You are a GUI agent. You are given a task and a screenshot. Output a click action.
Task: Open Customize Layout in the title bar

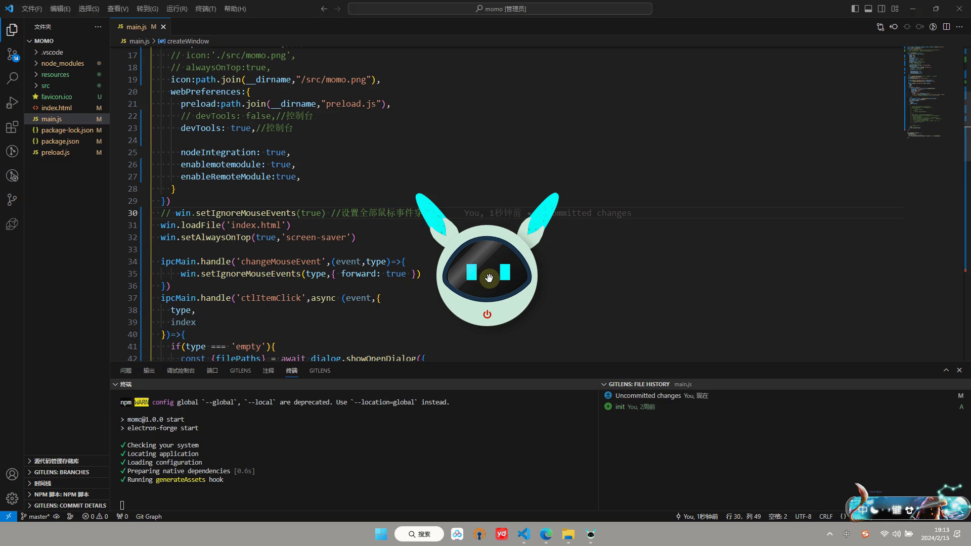[x=895, y=9]
